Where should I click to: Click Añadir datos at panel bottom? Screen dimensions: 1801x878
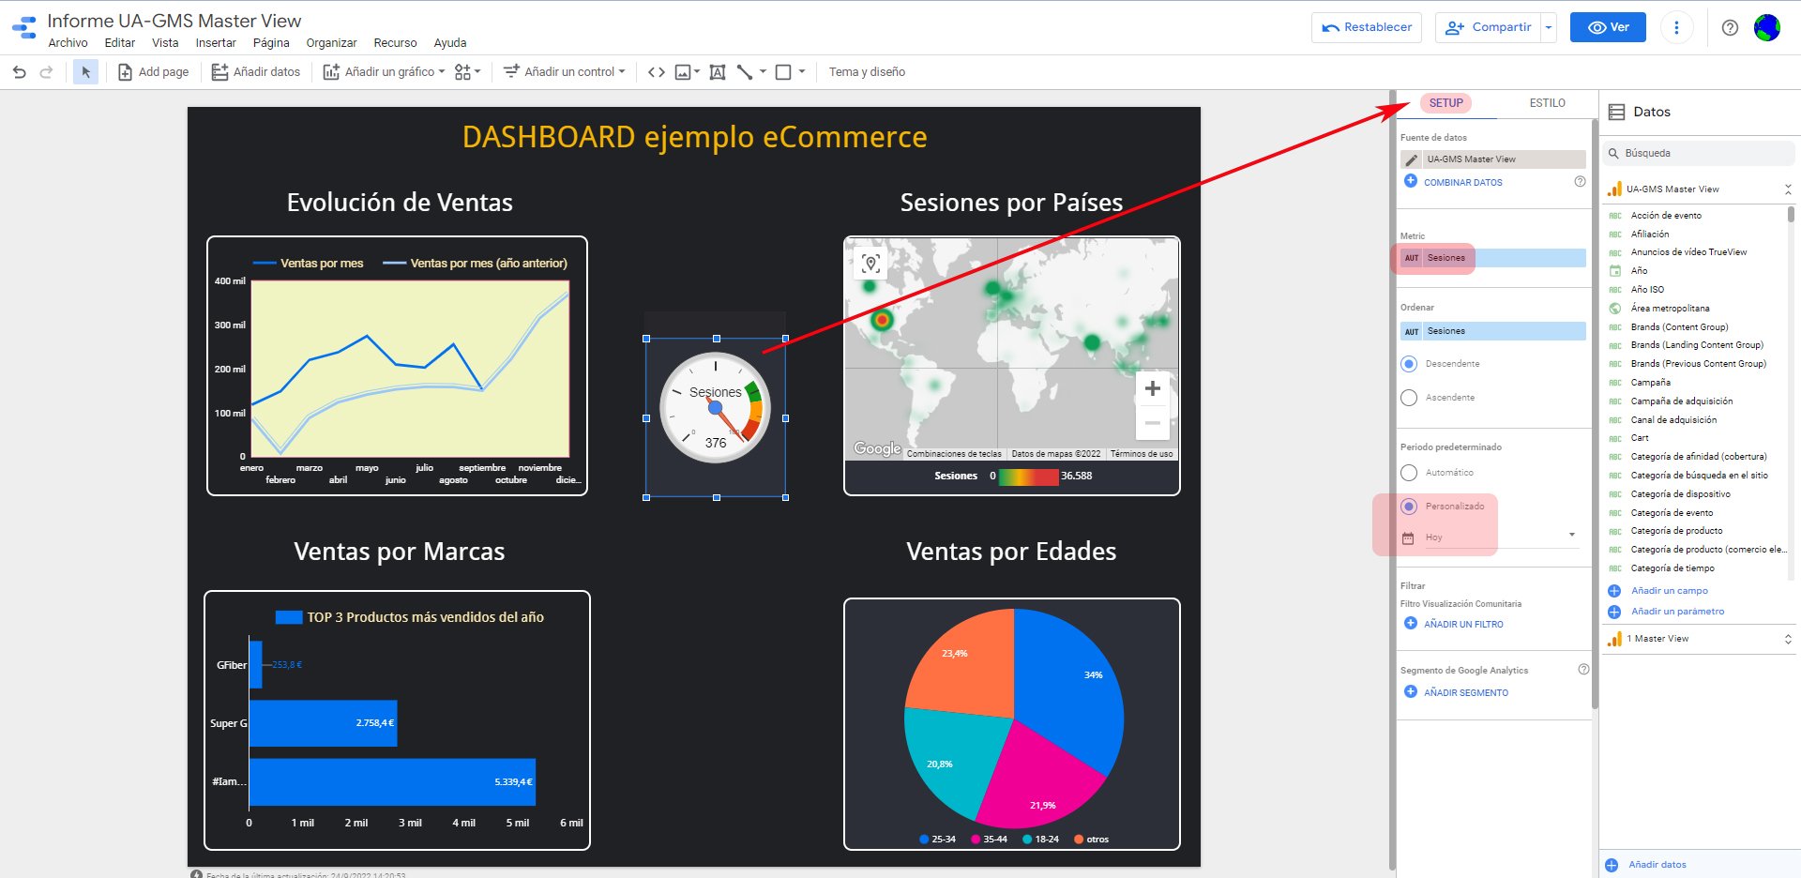click(1657, 865)
